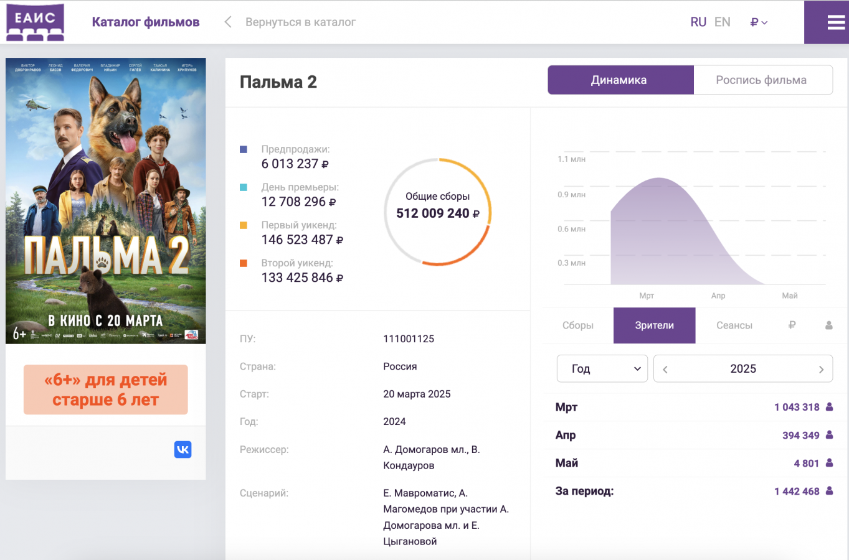This screenshot has height=560, width=849.
Task: Open the currency ruble dropdown
Action: (x=759, y=22)
